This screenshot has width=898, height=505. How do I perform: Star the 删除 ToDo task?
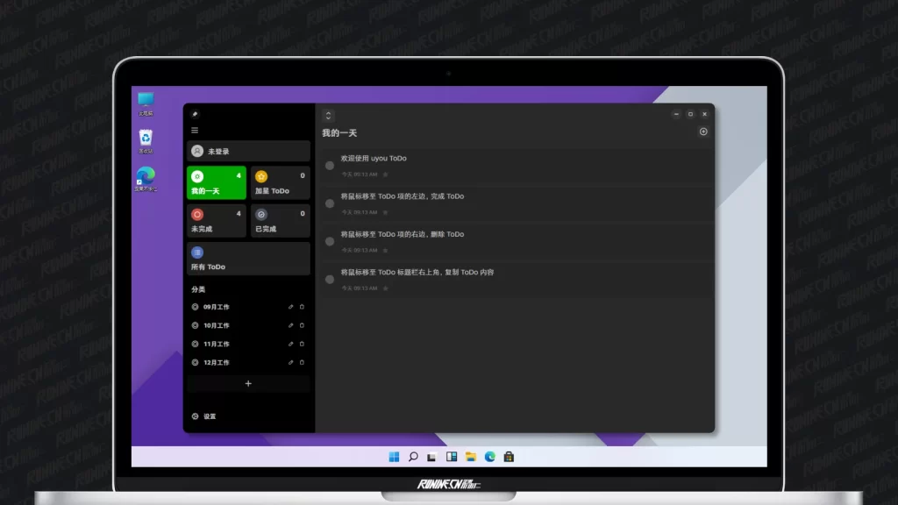(386, 250)
